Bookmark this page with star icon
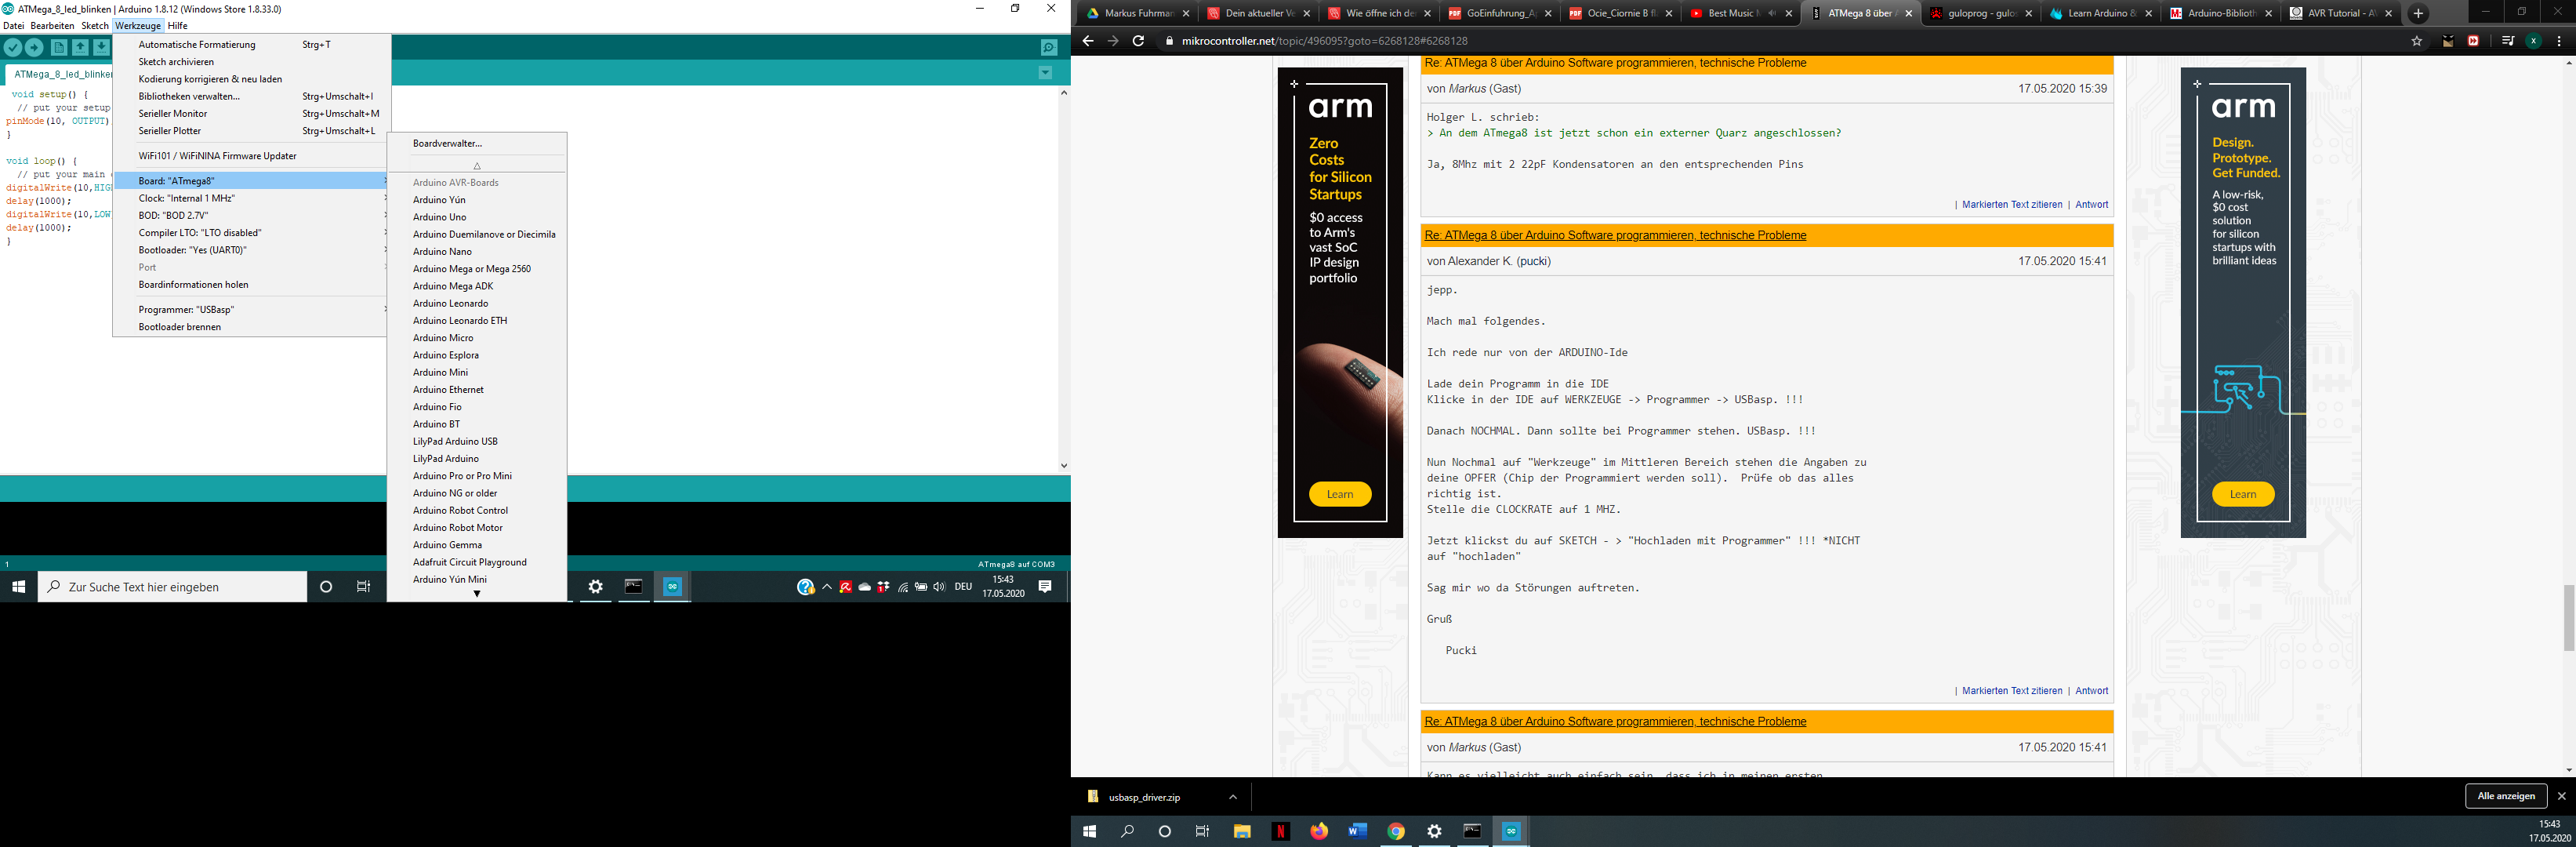 (2417, 41)
